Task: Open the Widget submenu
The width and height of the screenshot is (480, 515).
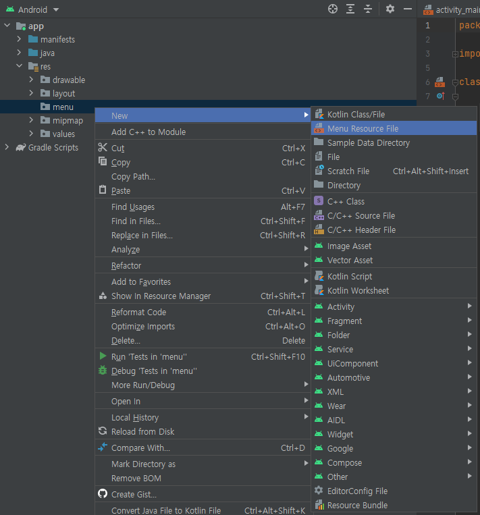Action: 394,434
